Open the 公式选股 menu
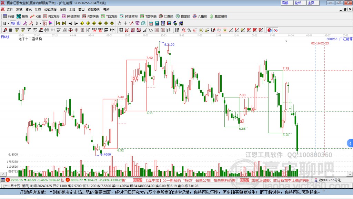The width and height of the screenshot is (353, 199). 50,9
